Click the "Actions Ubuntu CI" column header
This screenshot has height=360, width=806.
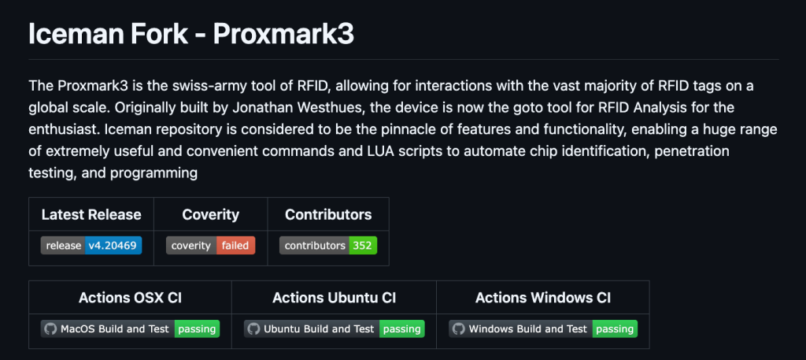pyautogui.click(x=334, y=298)
